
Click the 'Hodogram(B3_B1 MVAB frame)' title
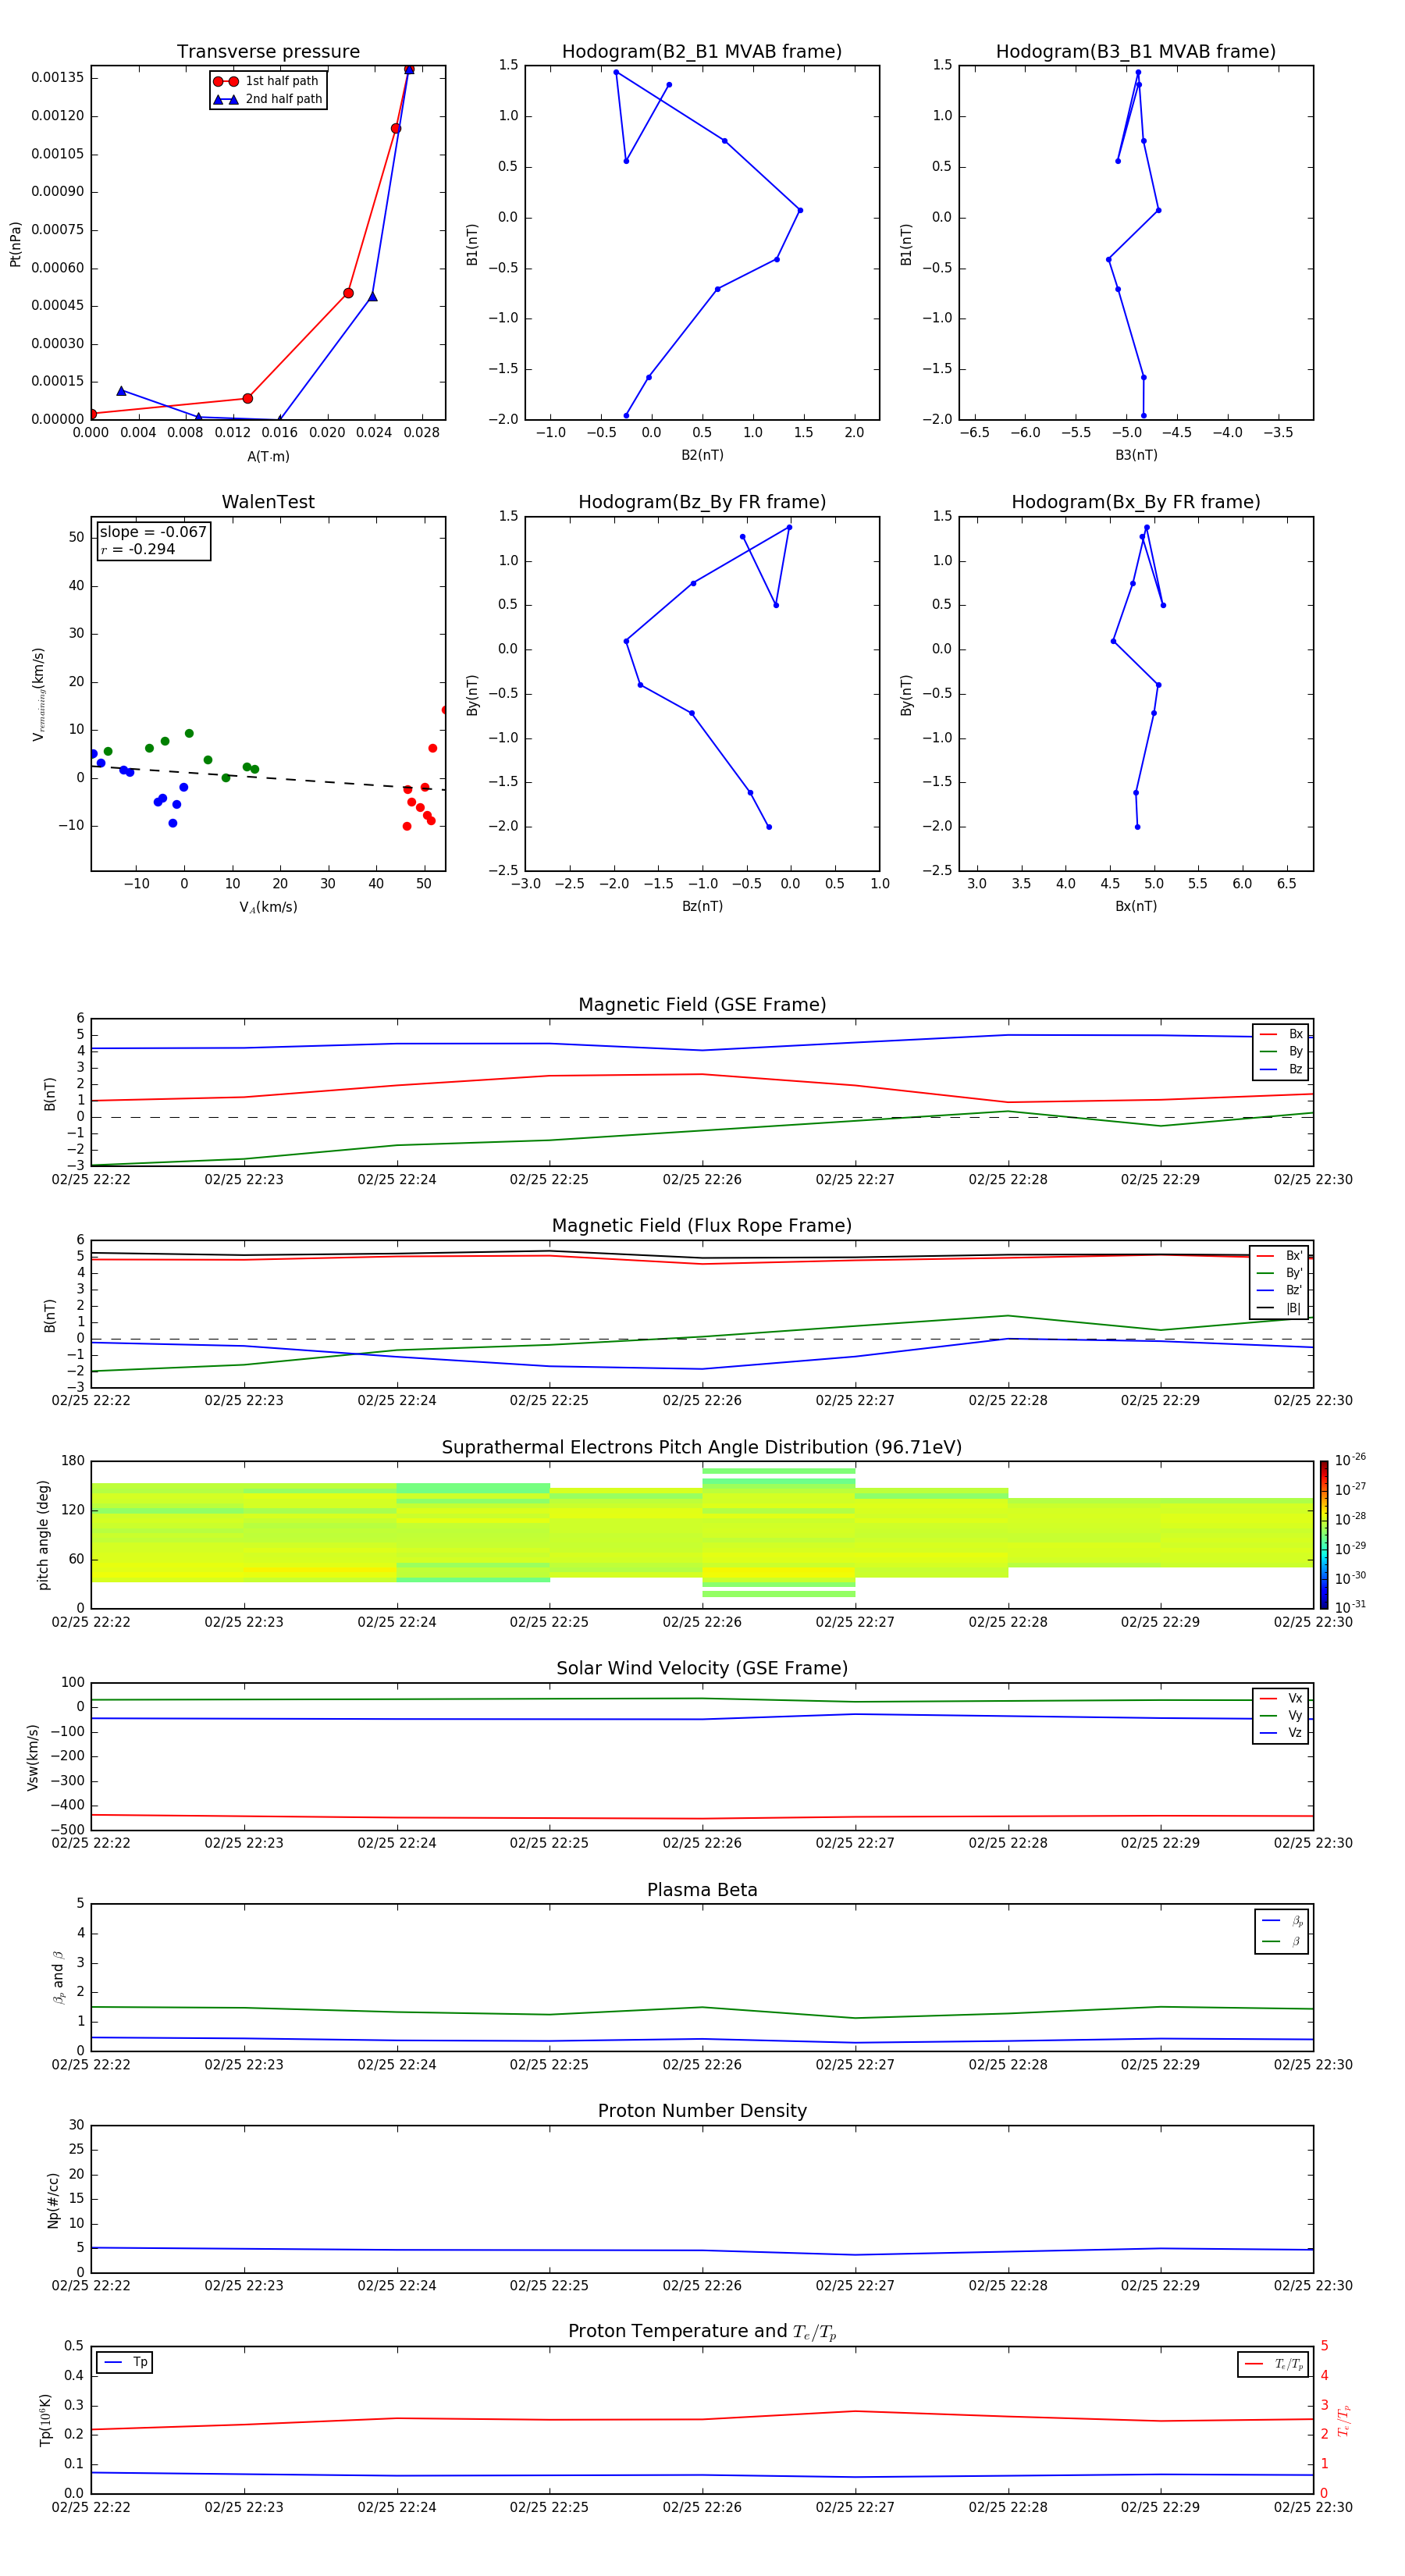coord(1136,52)
